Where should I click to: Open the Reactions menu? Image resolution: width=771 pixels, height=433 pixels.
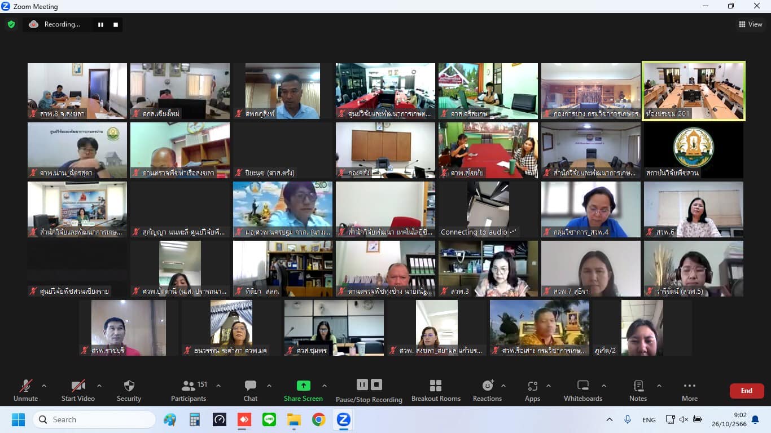coord(488,386)
